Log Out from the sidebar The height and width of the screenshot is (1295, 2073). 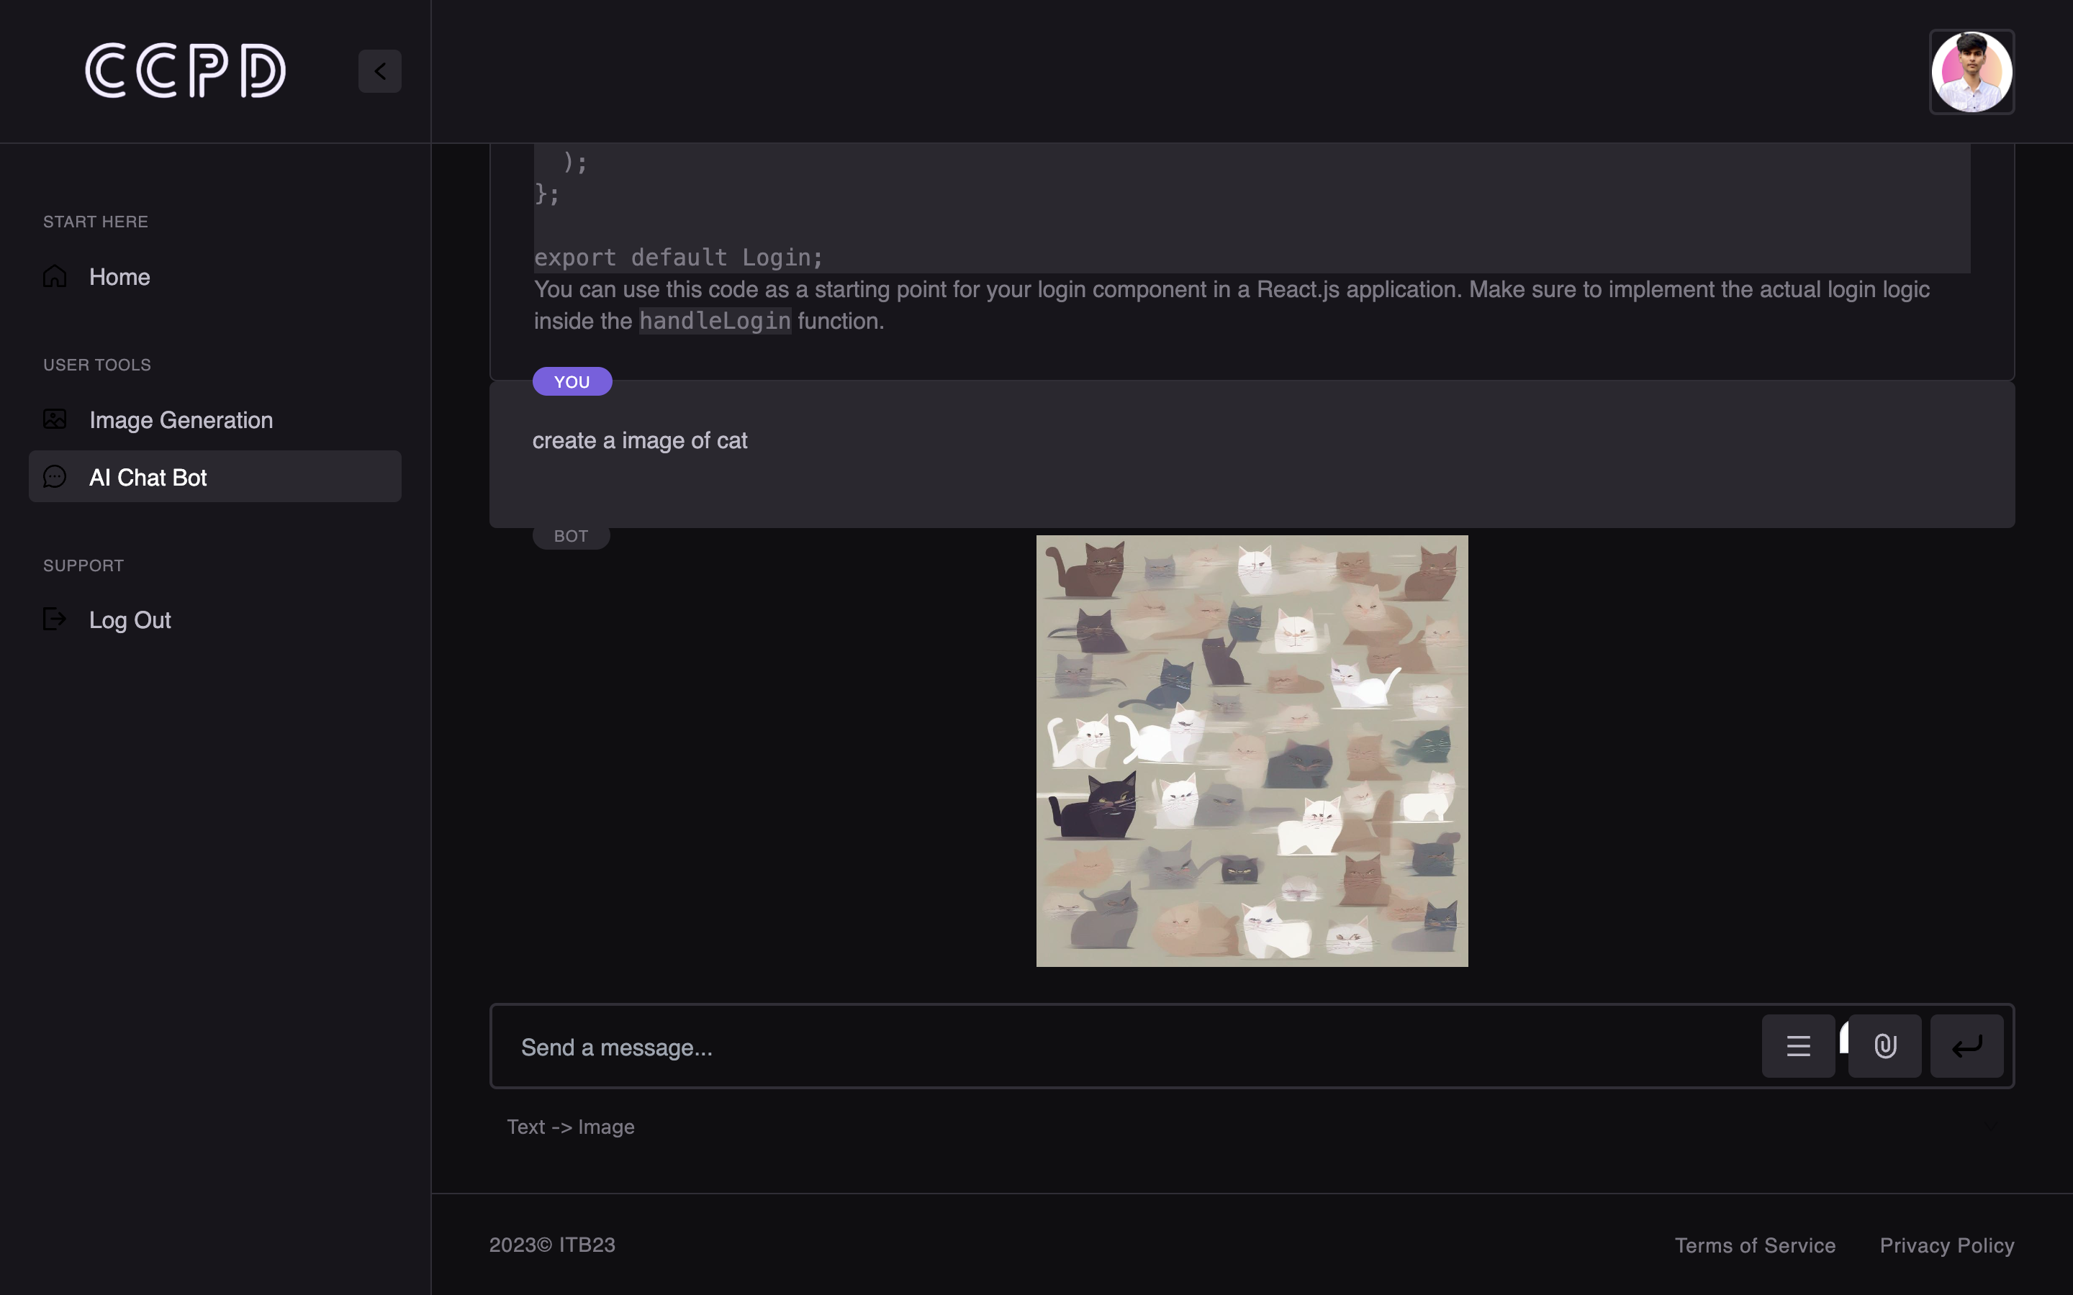(130, 619)
